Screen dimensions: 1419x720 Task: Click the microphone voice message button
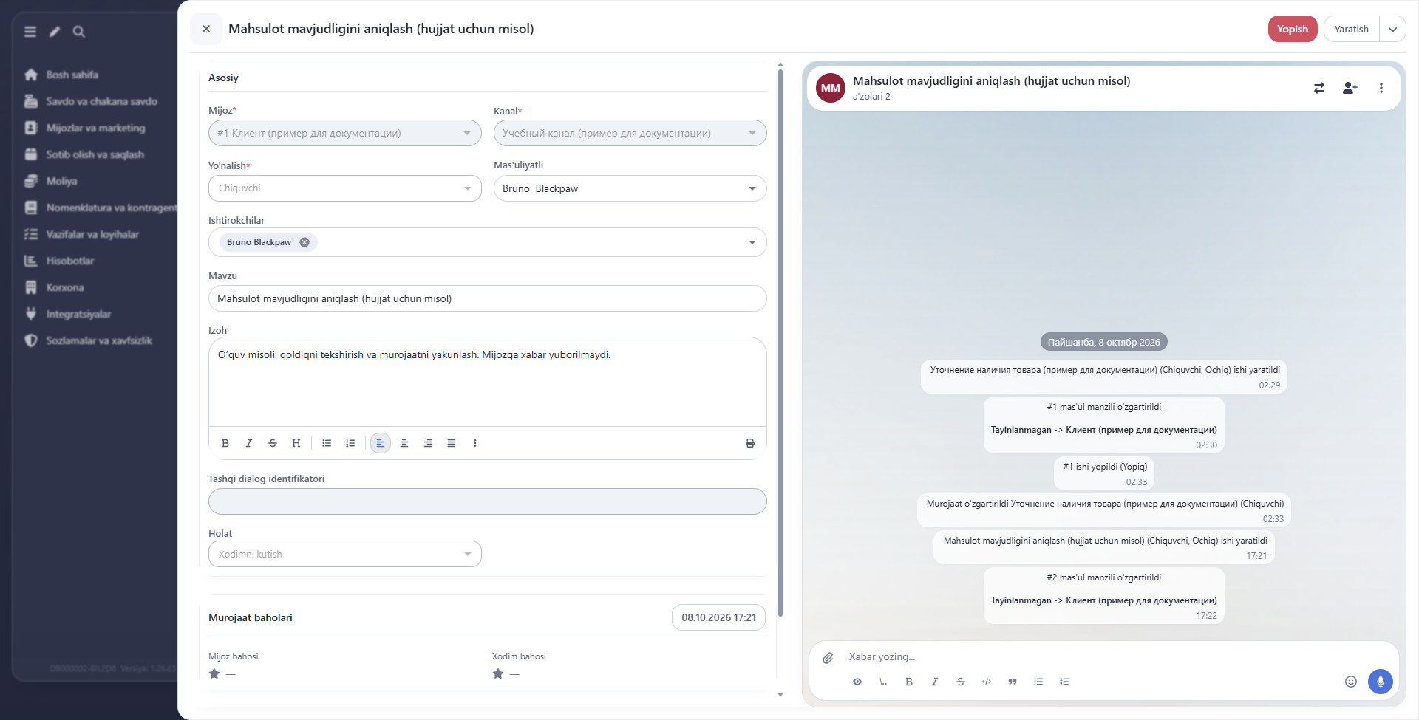(x=1381, y=682)
